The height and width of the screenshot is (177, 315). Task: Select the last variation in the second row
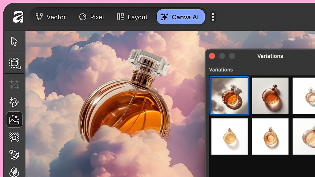point(304,137)
